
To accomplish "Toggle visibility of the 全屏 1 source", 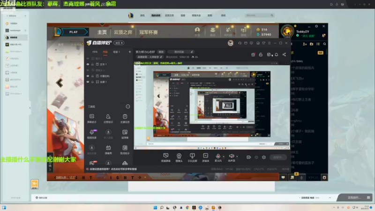I will point(88,82).
